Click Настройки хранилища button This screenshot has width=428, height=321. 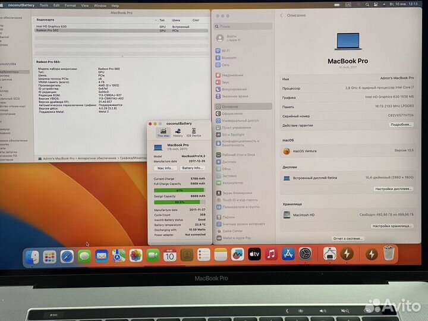[x=392, y=226]
